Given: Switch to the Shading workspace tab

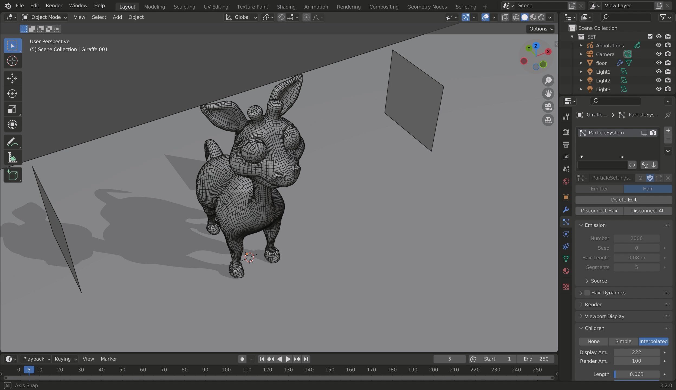Looking at the screenshot, I should 286,7.
